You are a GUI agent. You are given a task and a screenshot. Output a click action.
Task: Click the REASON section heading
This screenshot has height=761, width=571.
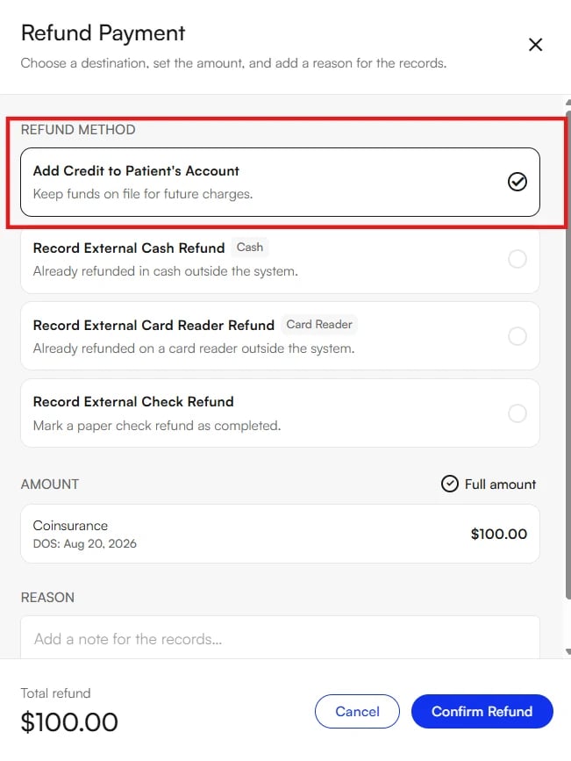tap(47, 598)
